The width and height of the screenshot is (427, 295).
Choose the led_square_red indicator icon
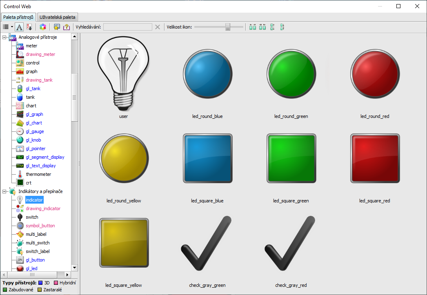[375, 158]
